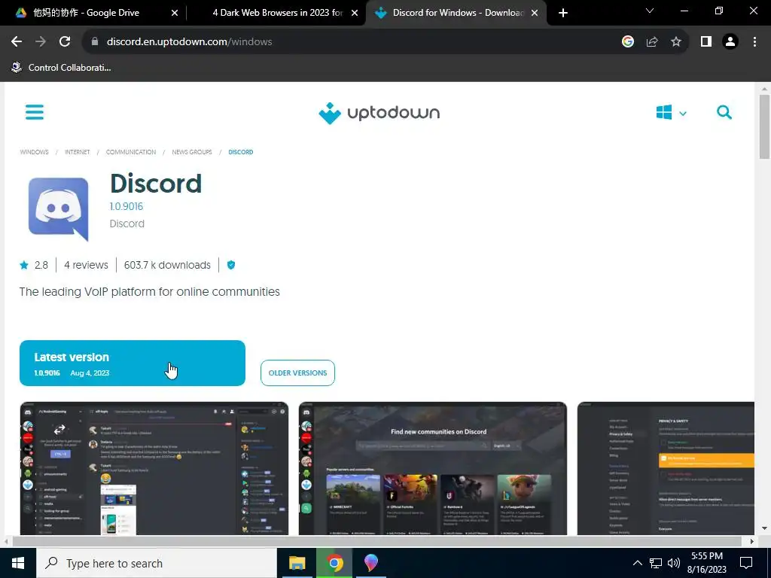Open the Discord chat screenshot thumbnail

154,468
